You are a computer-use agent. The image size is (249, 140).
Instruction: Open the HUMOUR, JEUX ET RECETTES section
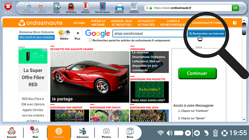(121, 23)
